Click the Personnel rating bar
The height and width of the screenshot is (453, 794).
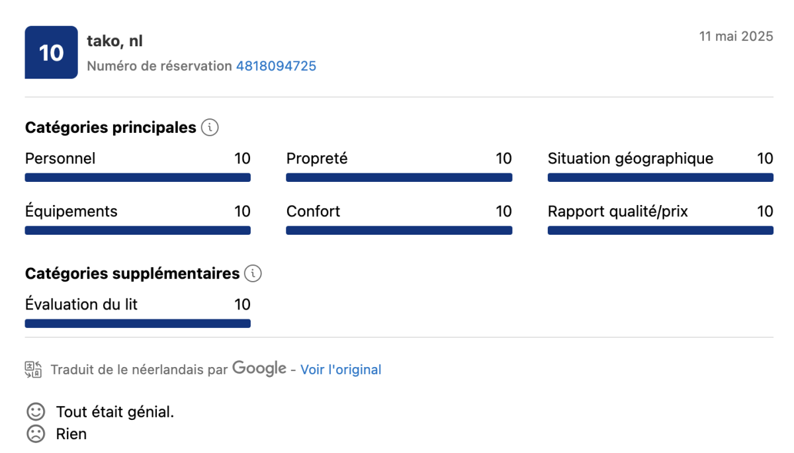point(138,177)
